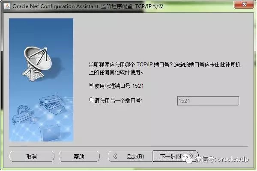Viewport: 257px width, 171px height.
Task: Click the 使用标准端口号 1521 label text
Action: click(119, 86)
